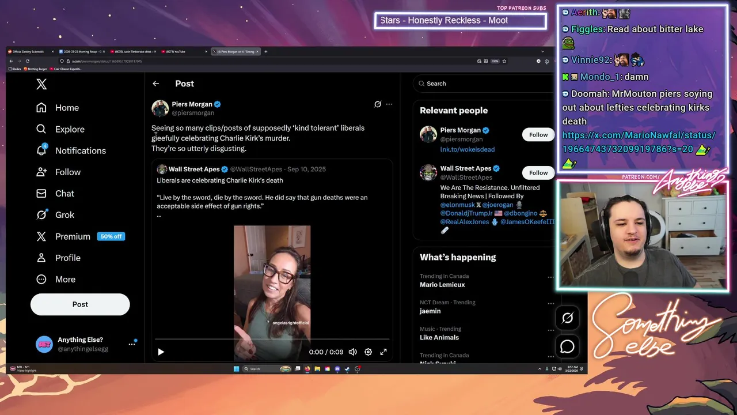Open the Windows Start menu
The width and height of the screenshot is (737, 415).
pyautogui.click(x=236, y=369)
